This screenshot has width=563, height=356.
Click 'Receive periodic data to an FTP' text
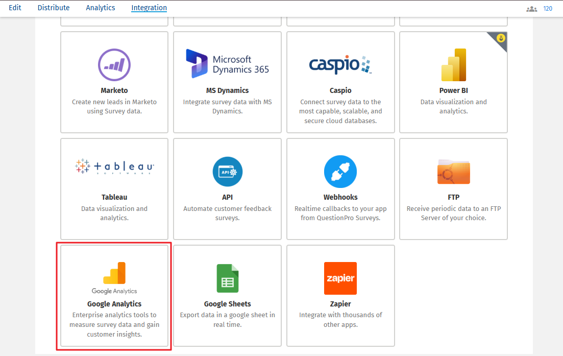(x=453, y=213)
